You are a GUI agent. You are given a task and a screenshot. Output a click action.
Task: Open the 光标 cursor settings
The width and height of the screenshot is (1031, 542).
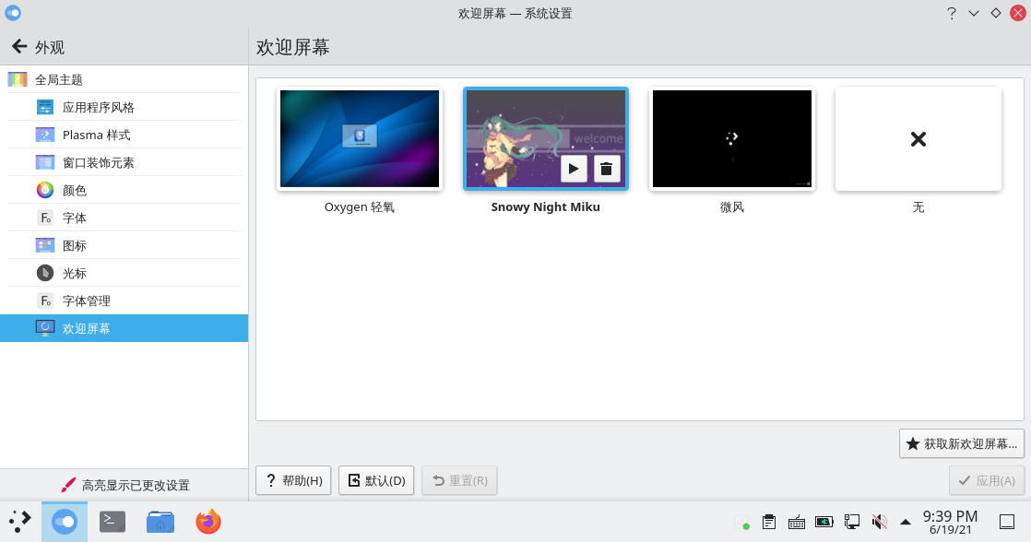74,274
